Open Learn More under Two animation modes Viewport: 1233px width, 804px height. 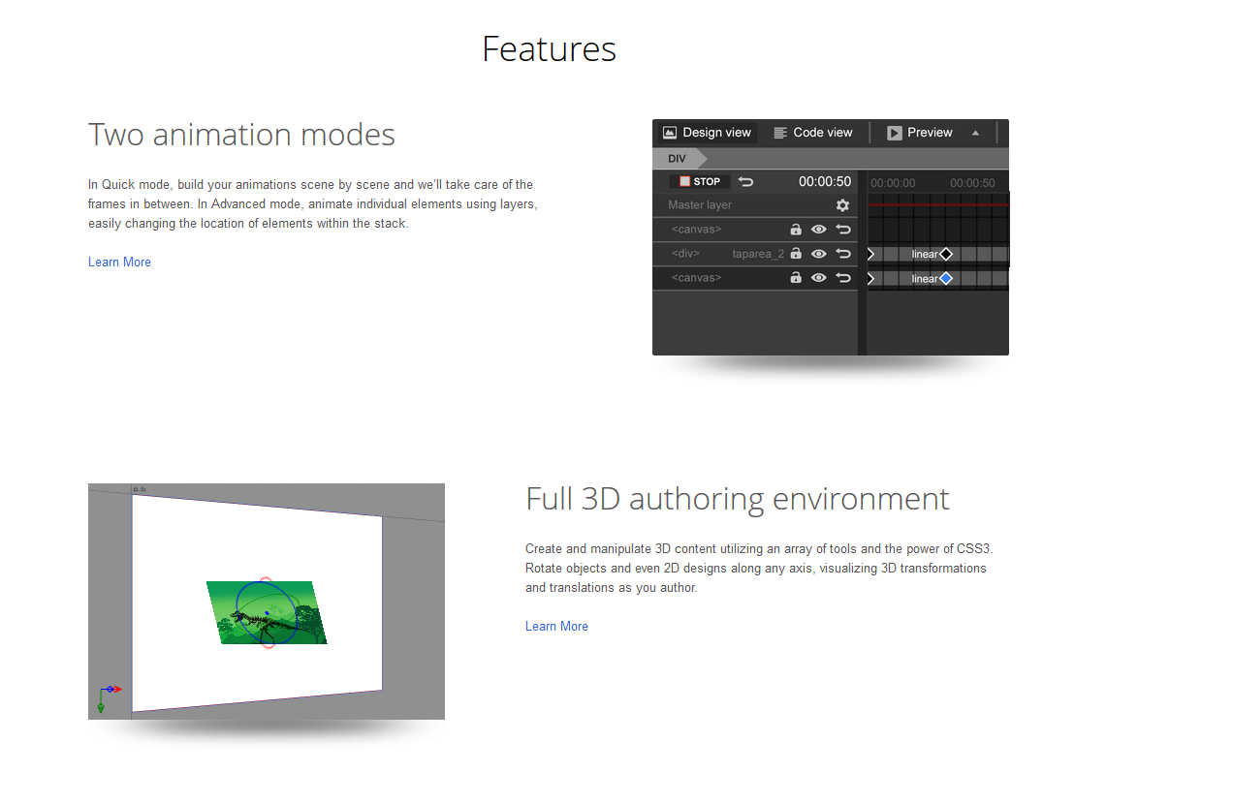119,263
